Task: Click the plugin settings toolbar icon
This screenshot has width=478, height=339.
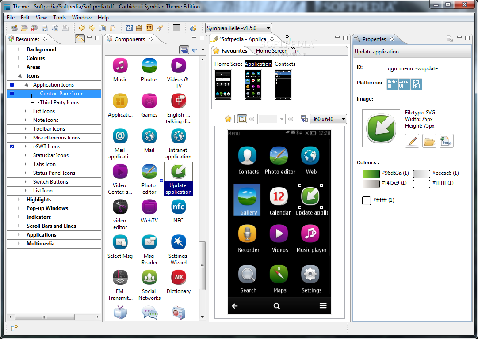Action: [x=193, y=28]
